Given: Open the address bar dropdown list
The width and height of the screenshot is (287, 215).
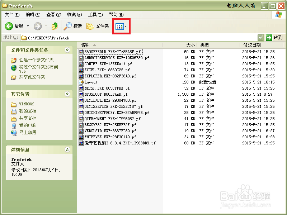Looking at the screenshot, I should click(x=260, y=38).
